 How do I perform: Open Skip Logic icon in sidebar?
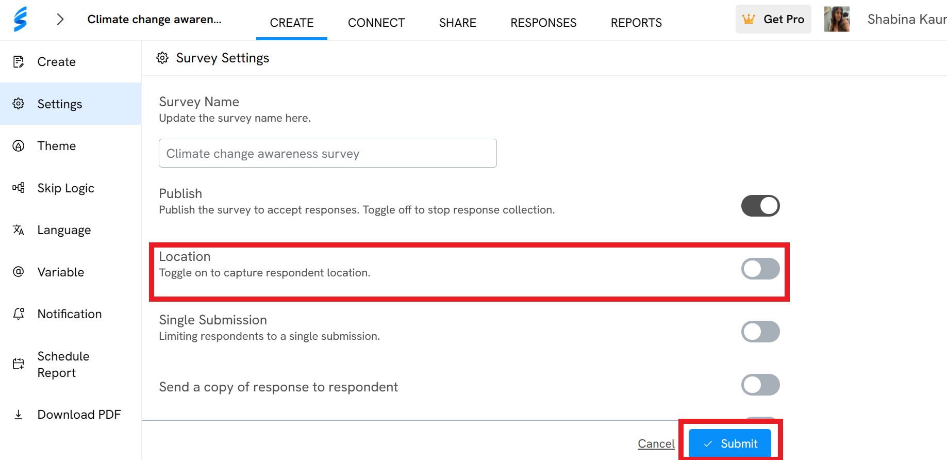(x=19, y=188)
